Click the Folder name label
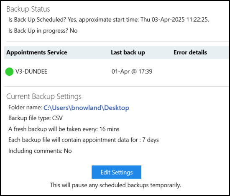This screenshot has height=196, width=230. (25, 107)
